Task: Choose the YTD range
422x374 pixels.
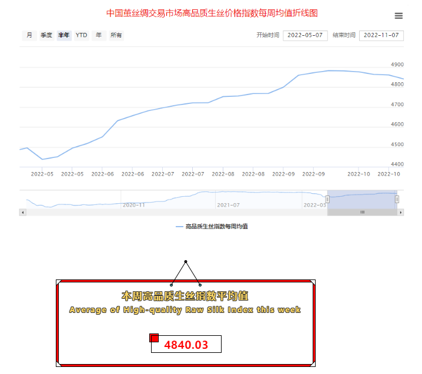Action: (82, 35)
